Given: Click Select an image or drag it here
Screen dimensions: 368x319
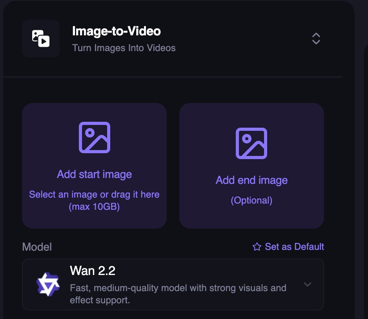Looking at the screenshot, I should point(94,194).
